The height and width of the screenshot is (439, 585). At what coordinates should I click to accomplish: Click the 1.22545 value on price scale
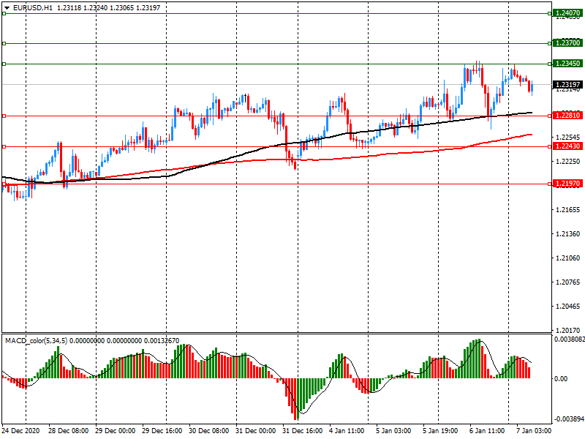[x=567, y=138]
